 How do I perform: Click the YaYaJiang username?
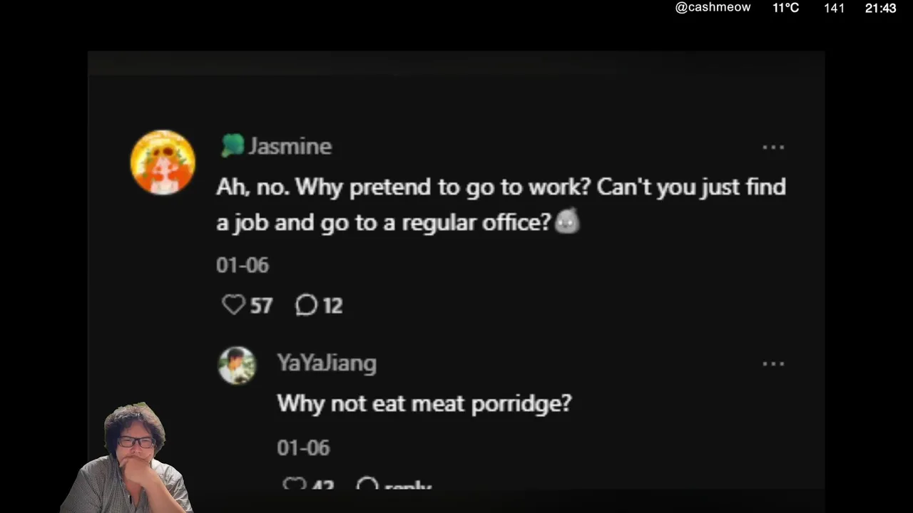point(327,363)
